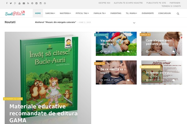Expand the PITICUL TAU menu
Image resolution: width=187 pixels, height=124 pixels.
tap(82, 13)
